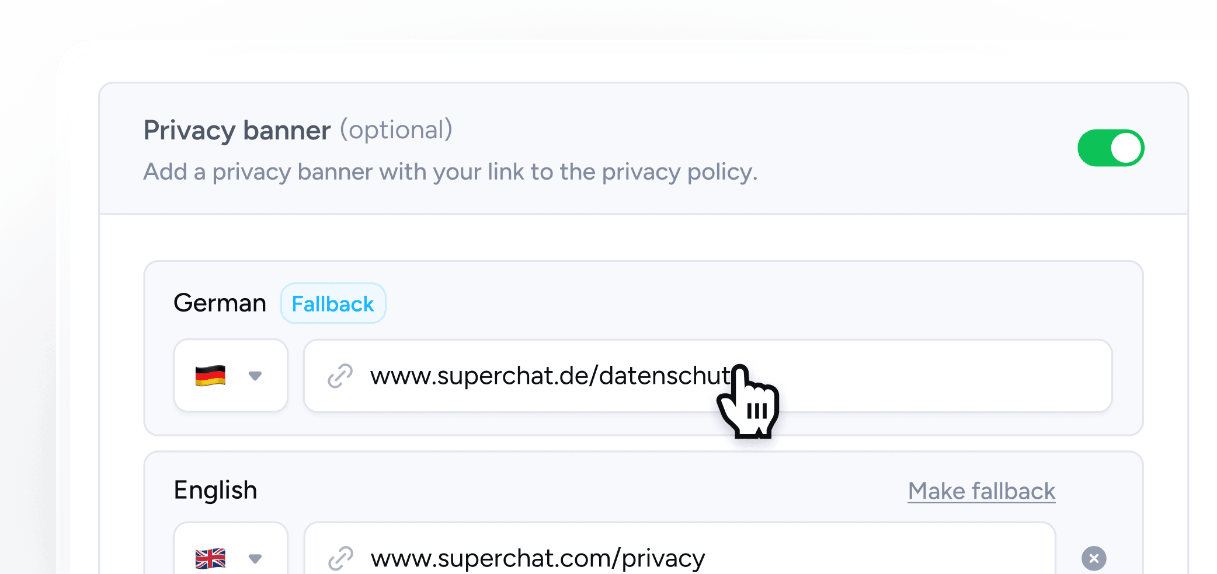Image resolution: width=1217 pixels, height=574 pixels.
Task: Click the privacy banner description text
Action: [450, 172]
